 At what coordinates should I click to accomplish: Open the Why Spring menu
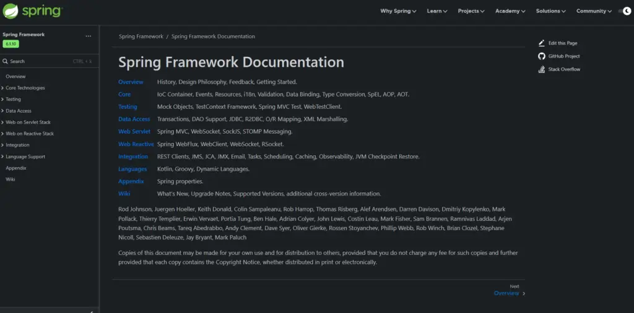click(x=398, y=11)
